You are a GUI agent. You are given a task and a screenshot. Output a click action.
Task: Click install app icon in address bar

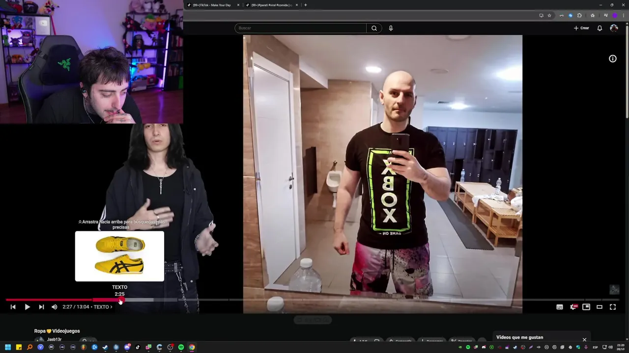[542, 15]
